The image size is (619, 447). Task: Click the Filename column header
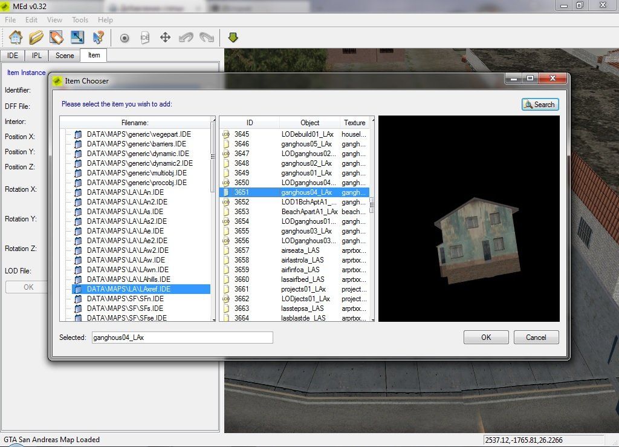click(135, 123)
